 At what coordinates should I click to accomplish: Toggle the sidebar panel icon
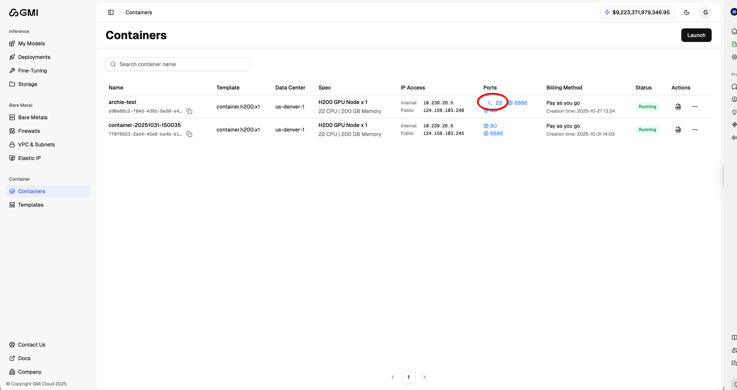pyautogui.click(x=111, y=12)
